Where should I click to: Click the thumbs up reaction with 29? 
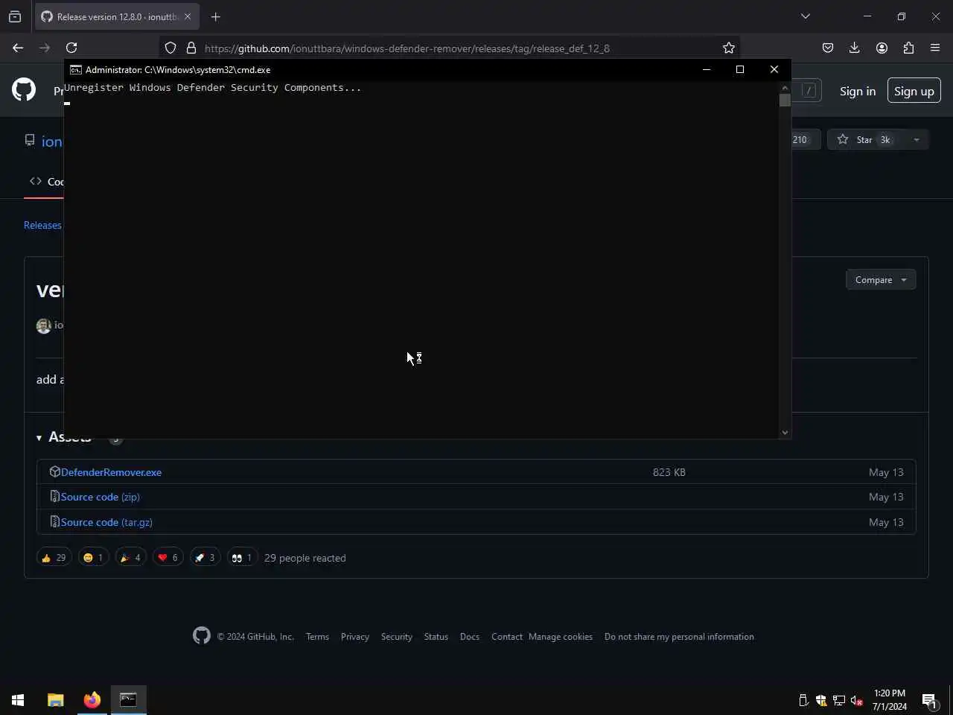54,557
